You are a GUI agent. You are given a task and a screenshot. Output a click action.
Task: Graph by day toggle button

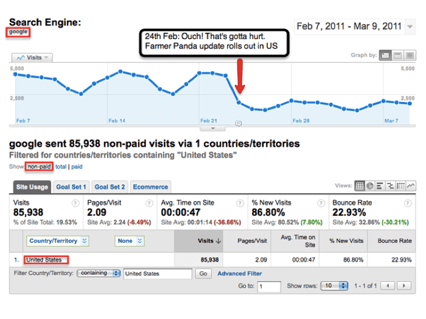[385, 56]
